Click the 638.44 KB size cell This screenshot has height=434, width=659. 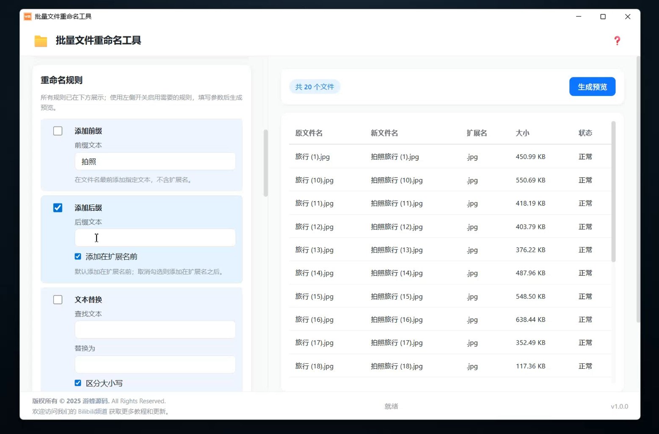point(530,320)
